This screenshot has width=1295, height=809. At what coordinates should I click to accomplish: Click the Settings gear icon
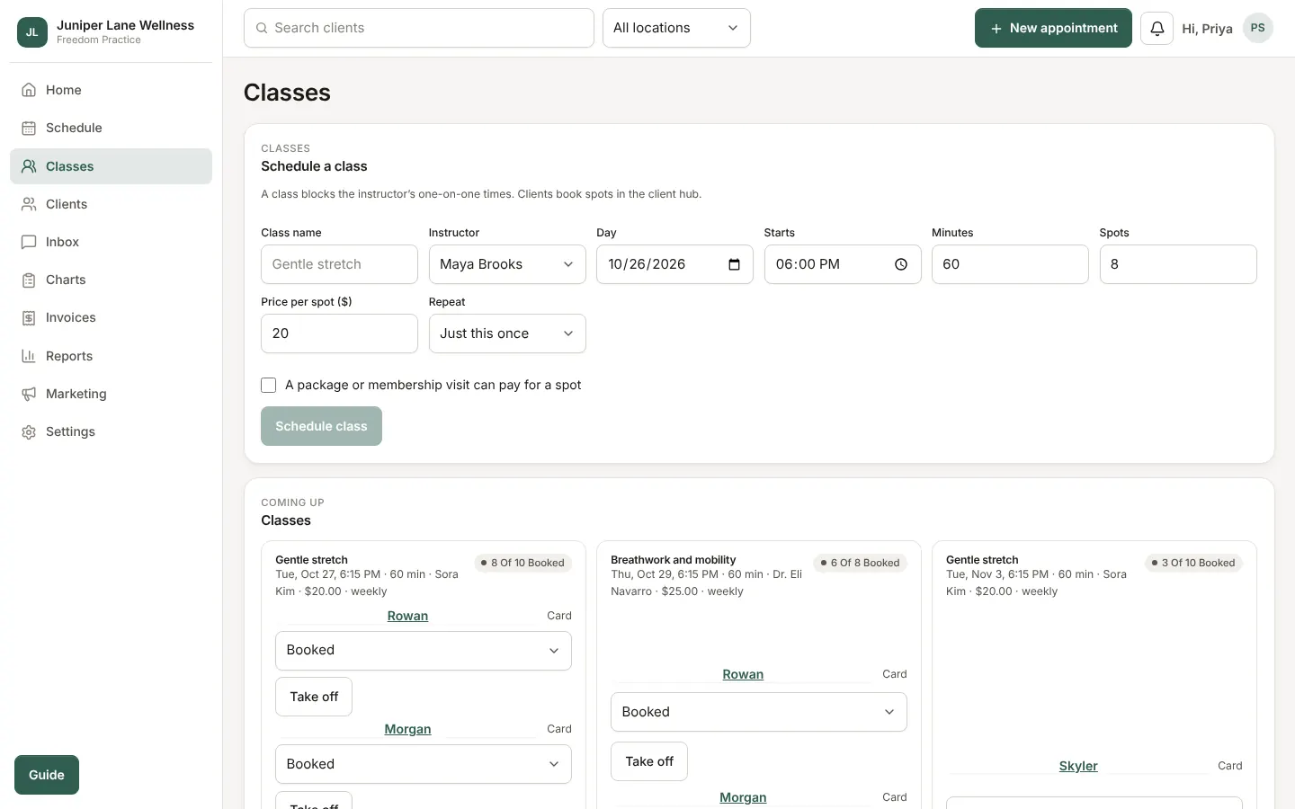pos(29,431)
